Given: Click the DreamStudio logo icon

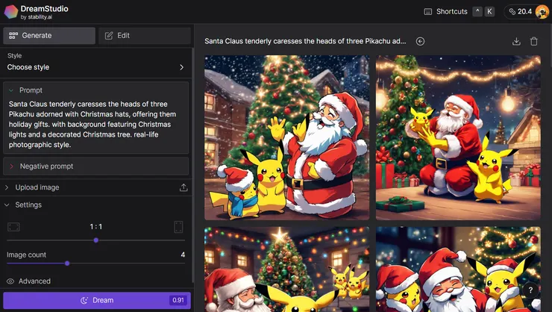Looking at the screenshot, I should click(11, 12).
